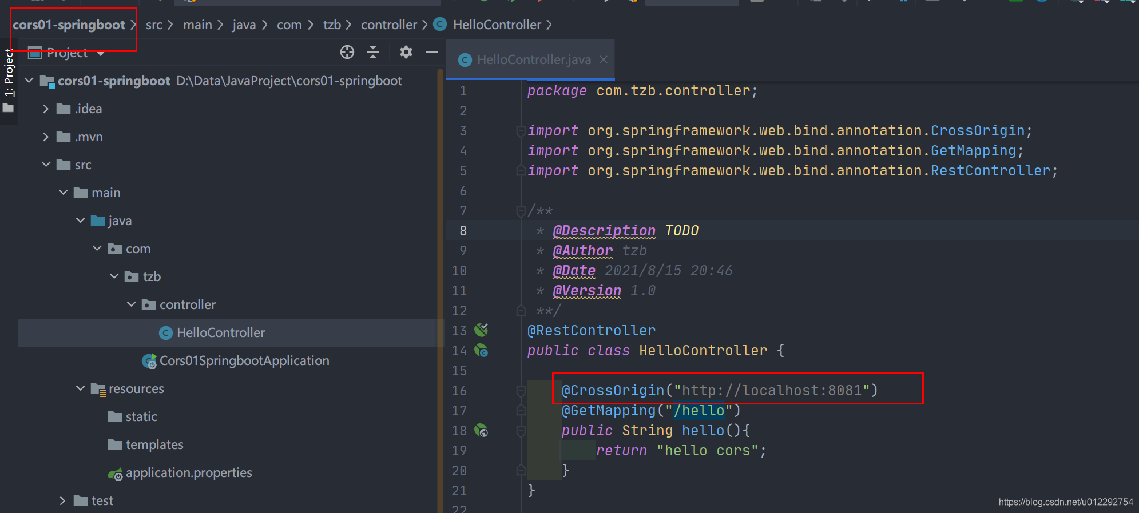The width and height of the screenshot is (1139, 513).
Task: Collapse the controller package
Action: 131,304
